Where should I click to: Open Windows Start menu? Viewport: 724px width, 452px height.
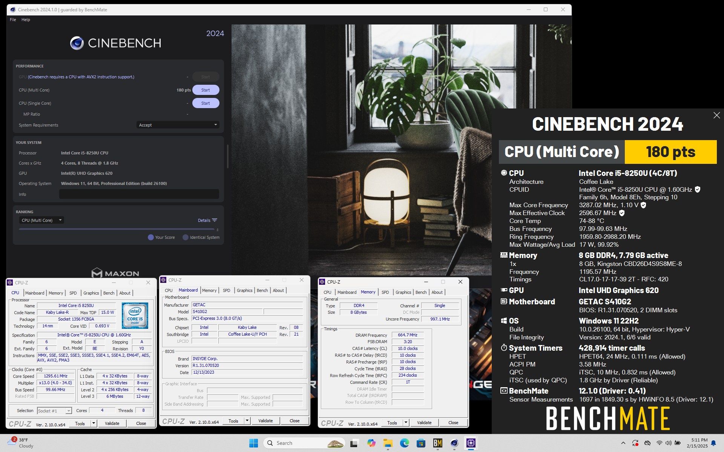point(253,443)
